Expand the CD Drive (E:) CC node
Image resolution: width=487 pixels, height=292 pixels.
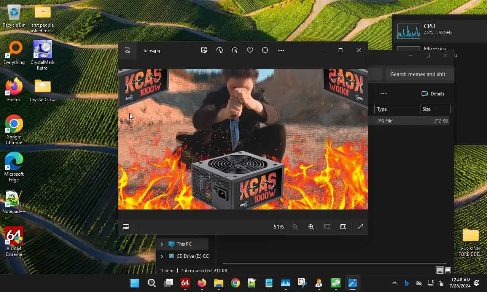[162, 256]
